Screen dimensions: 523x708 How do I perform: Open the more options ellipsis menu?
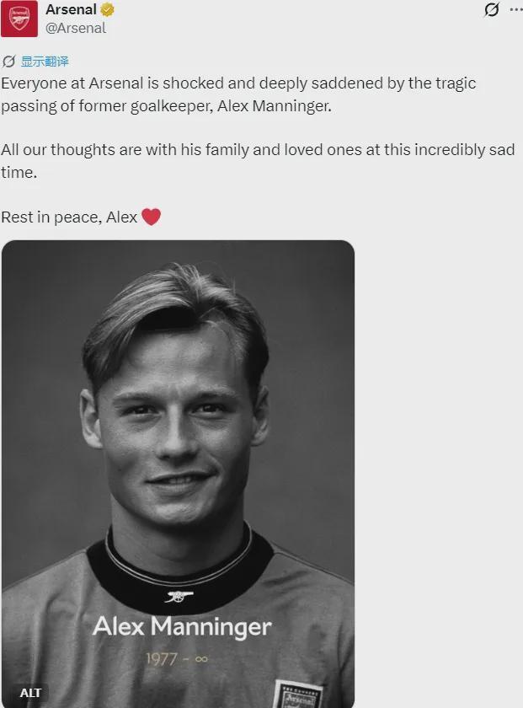[x=515, y=10]
